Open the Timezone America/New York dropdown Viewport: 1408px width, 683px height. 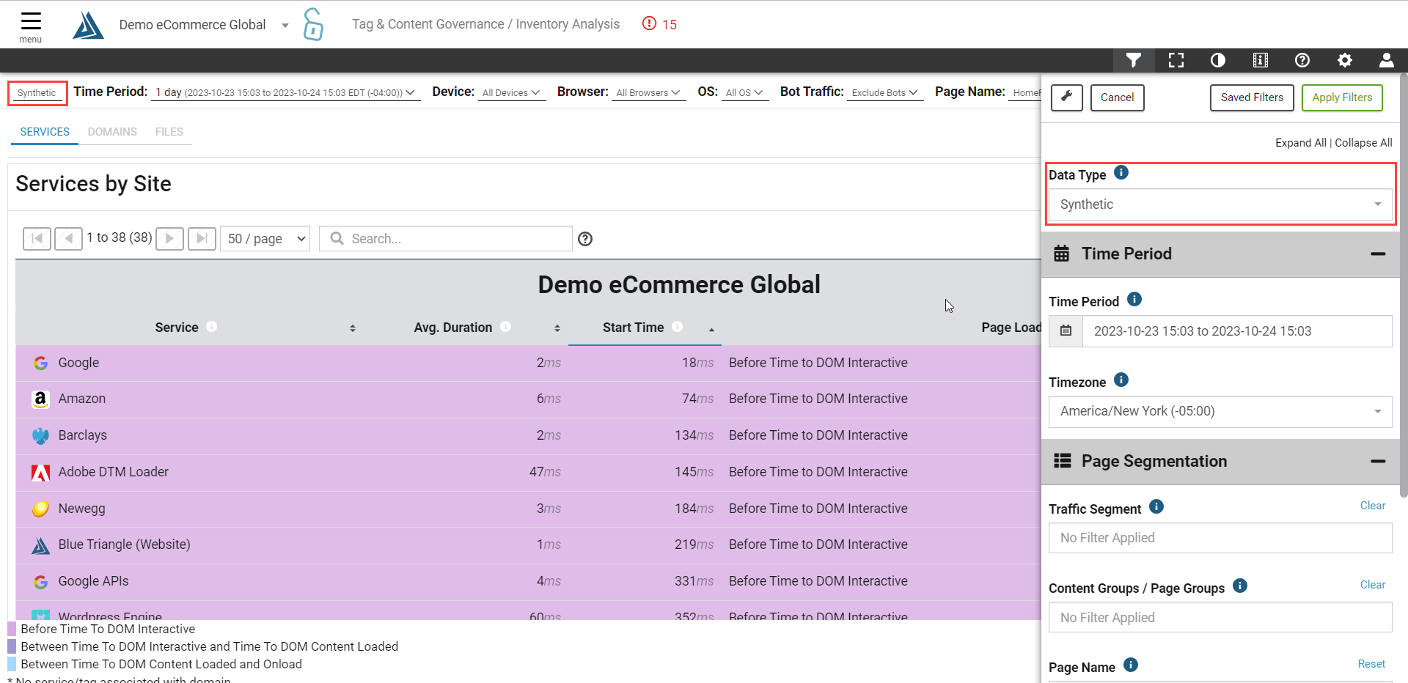pyautogui.click(x=1220, y=411)
